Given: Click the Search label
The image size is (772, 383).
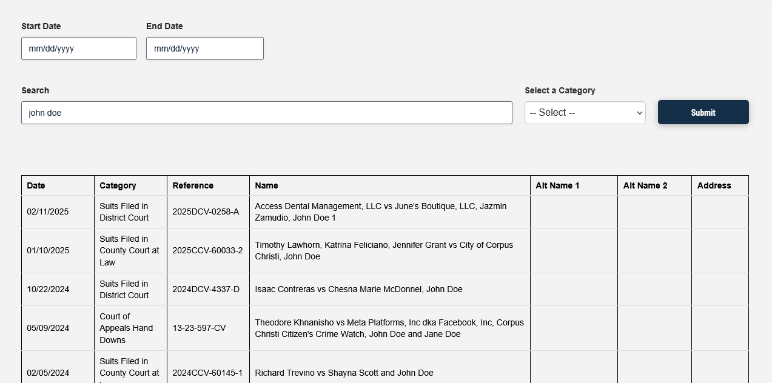Looking at the screenshot, I should tap(35, 90).
